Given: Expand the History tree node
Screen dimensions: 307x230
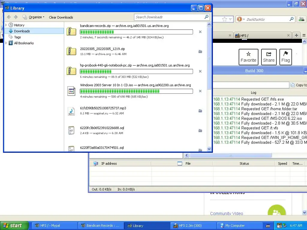Looking at the screenshot, I should pos(6,25).
